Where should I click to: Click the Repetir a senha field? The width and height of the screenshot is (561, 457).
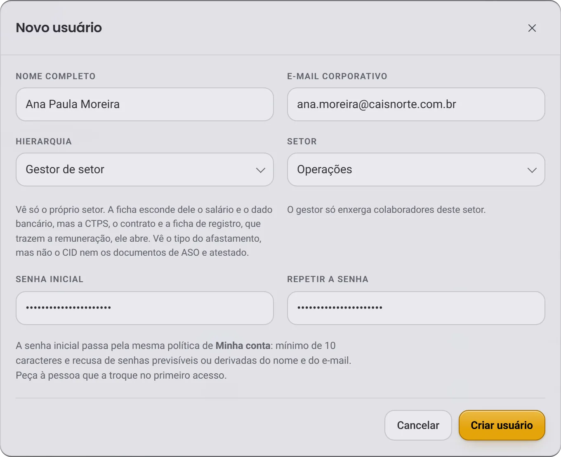[x=416, y=308]
